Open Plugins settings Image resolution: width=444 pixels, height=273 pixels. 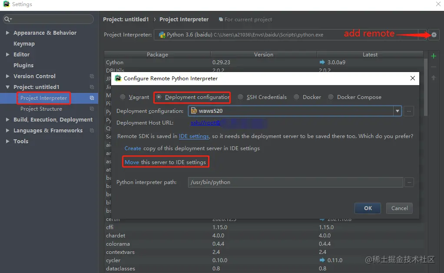tap(23, 66)
